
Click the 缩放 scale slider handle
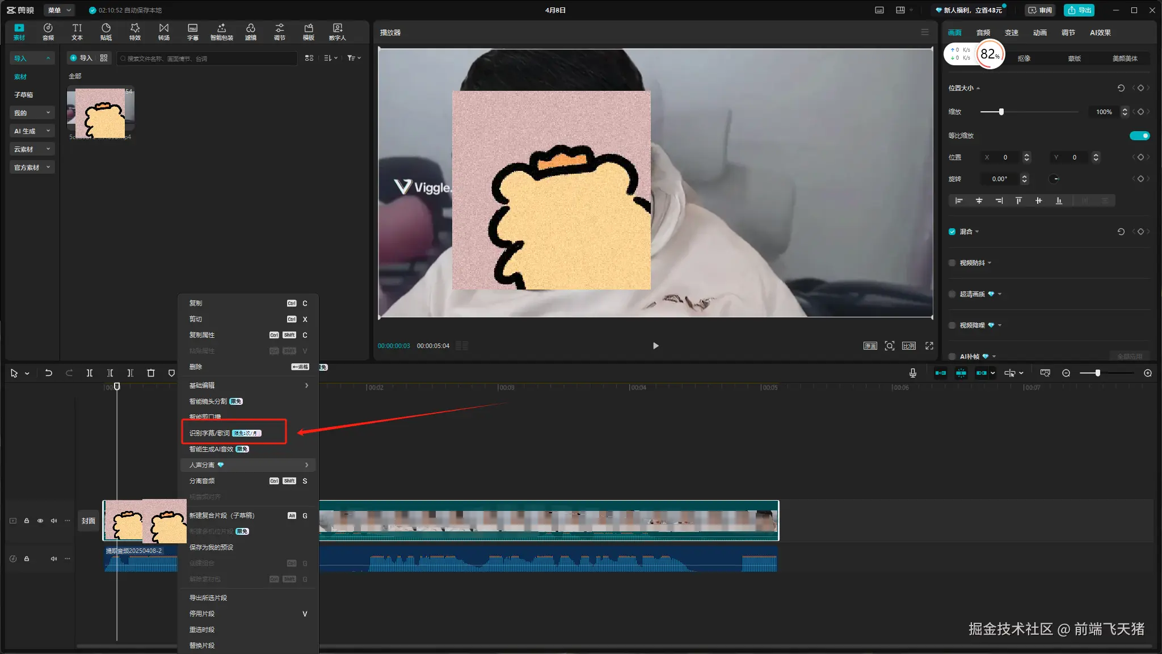[x=1001, y=112]
